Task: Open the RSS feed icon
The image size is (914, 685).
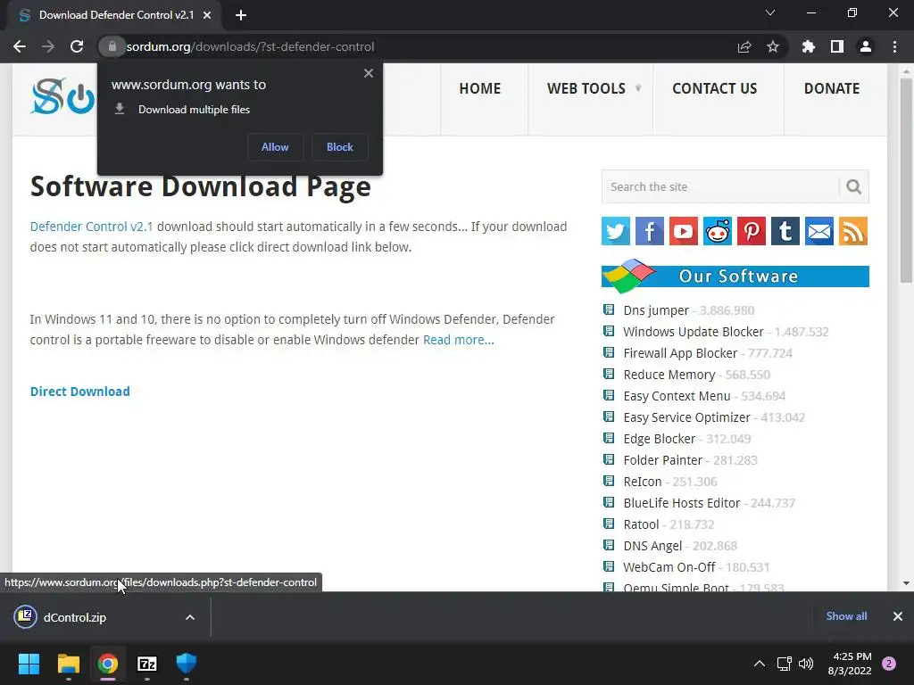Action: pos(853,231)
